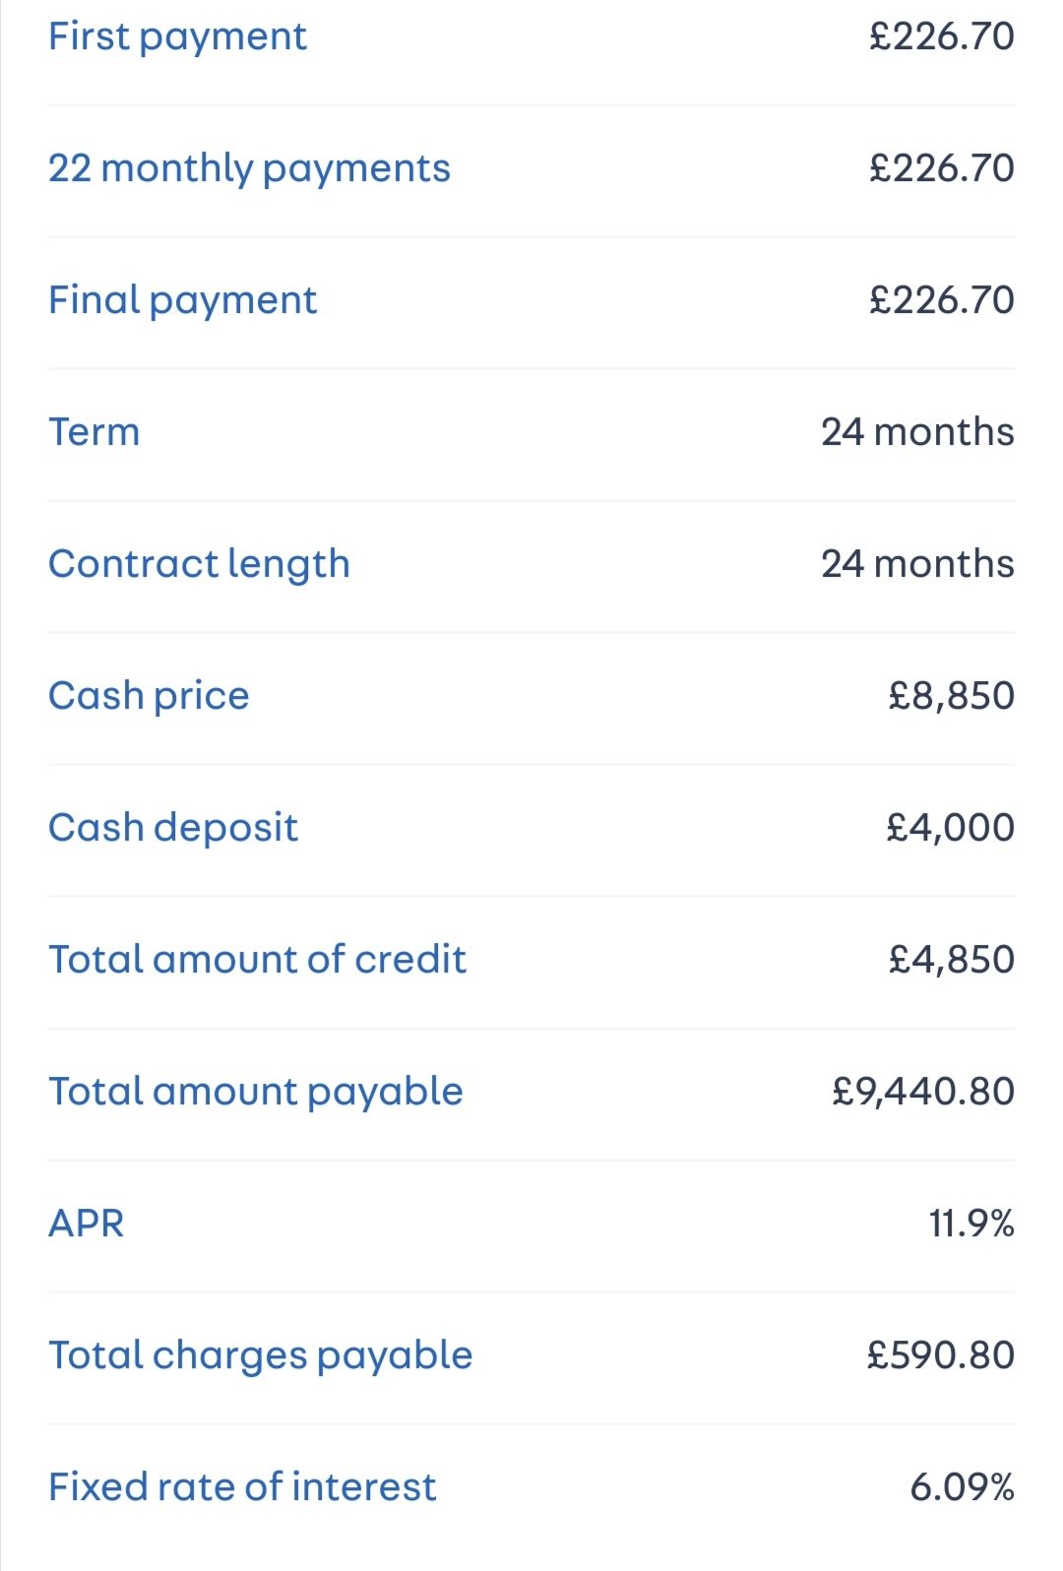Screen dimensions: 1063x1571
Task: Click the £4,850 credit amount
Action: 951,960
